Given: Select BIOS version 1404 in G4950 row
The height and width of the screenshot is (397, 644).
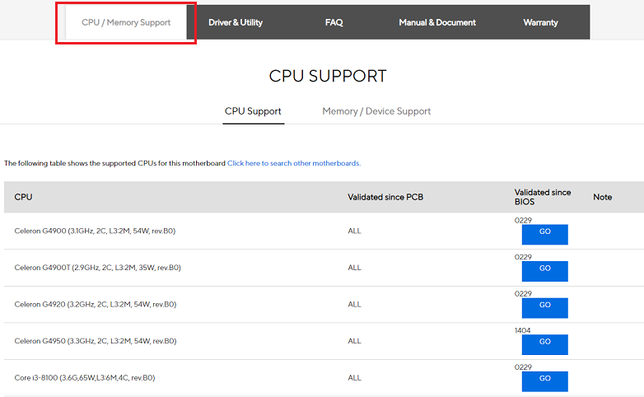Looking at the screenshot, I should [522, 330].
